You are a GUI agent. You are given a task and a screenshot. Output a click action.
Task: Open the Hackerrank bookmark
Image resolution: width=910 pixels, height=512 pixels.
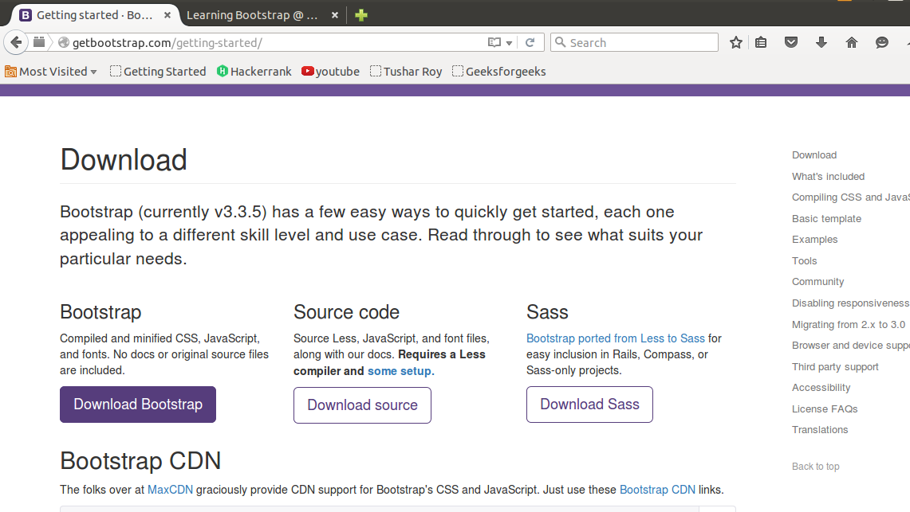(x=254, y=71)
